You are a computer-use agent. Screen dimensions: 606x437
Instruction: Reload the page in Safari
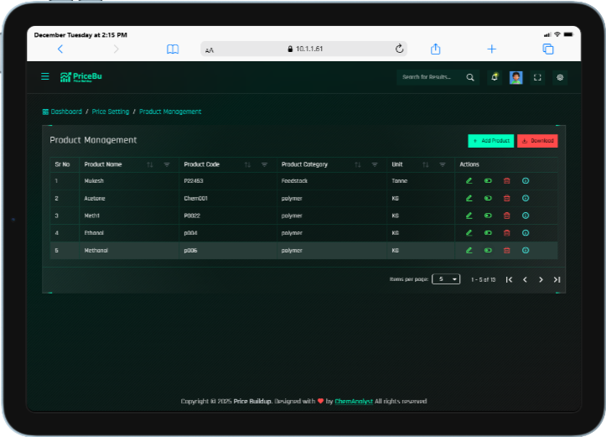click(399, 49)
